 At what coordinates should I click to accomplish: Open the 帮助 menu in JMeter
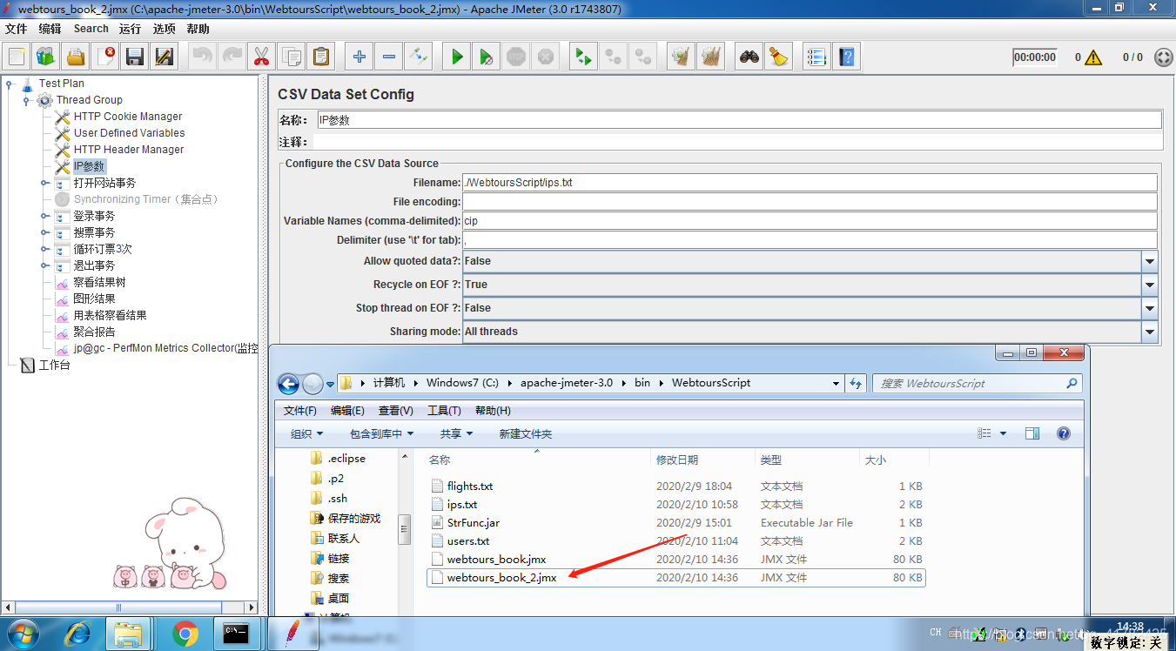pyautogui.click(x=198, y=29)
